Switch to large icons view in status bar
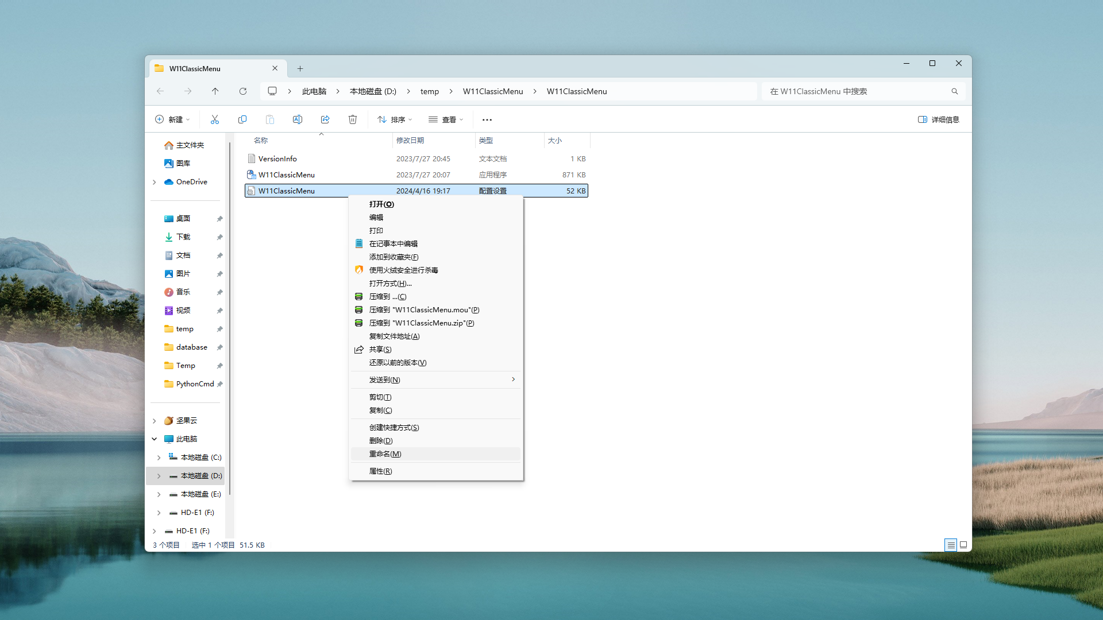Image resolution: width=1103 pixels, height=620 pixels. point(963,545)
